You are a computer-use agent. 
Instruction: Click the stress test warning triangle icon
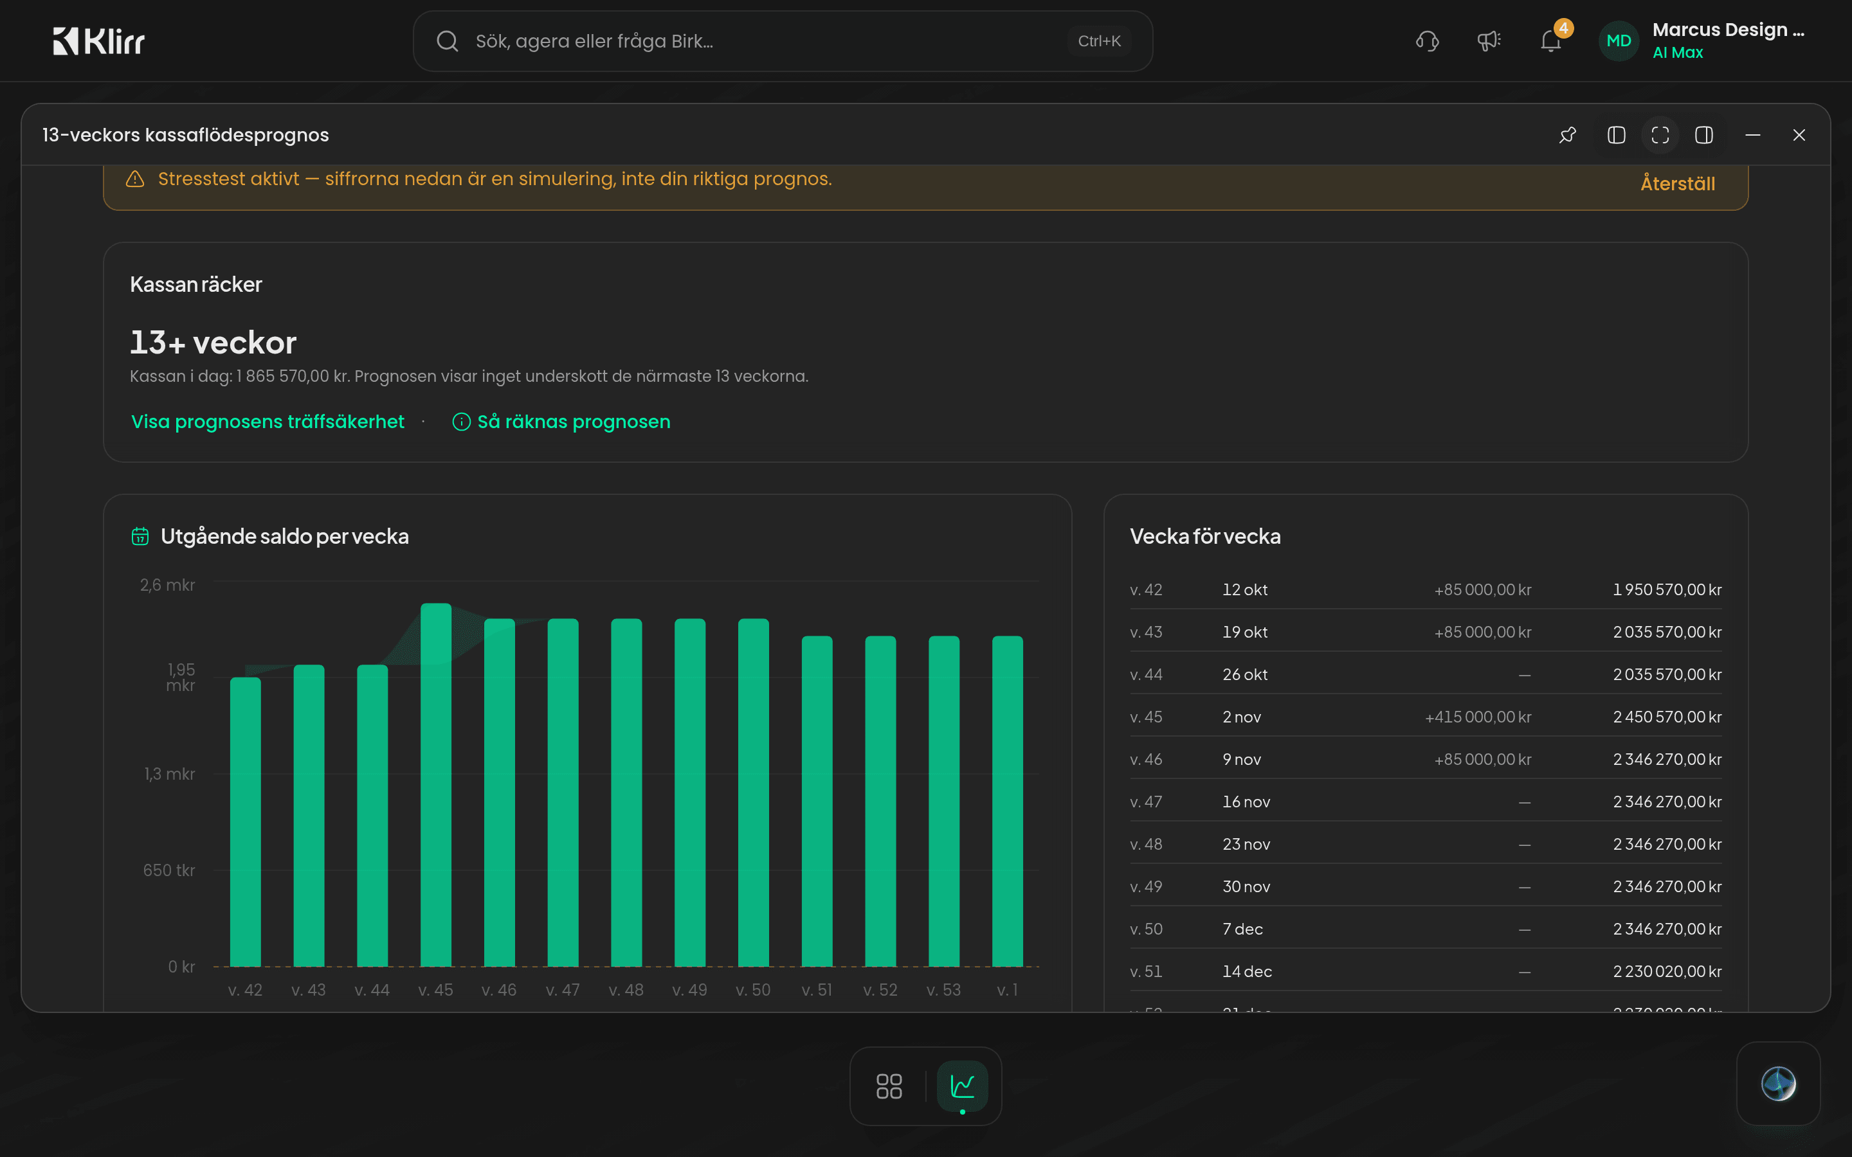(x=134, y=179)
